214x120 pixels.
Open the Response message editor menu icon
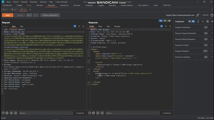coord(170,26)
